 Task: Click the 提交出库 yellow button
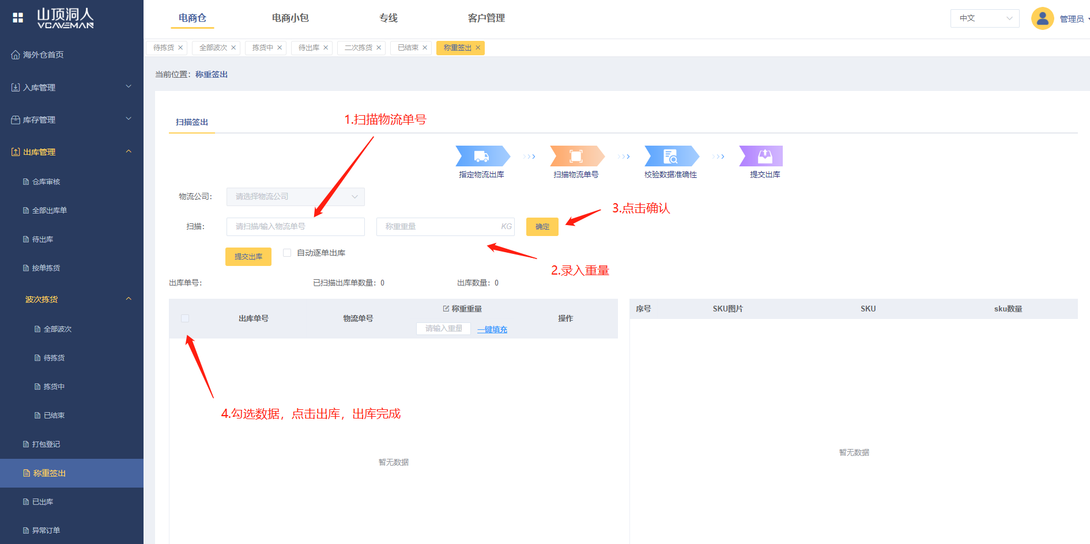click(248, 257)
